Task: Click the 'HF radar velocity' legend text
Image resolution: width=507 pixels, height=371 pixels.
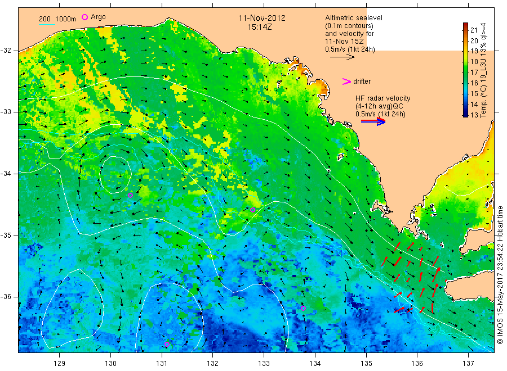Action: pos(383,98)
